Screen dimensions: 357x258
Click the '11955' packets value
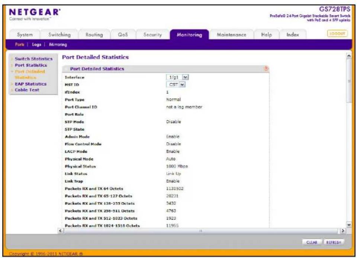172,225
